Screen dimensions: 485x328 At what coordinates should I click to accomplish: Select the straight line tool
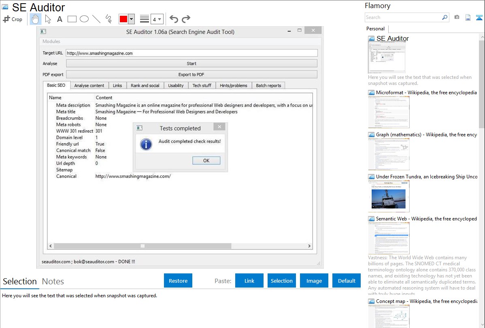(96, 19)
